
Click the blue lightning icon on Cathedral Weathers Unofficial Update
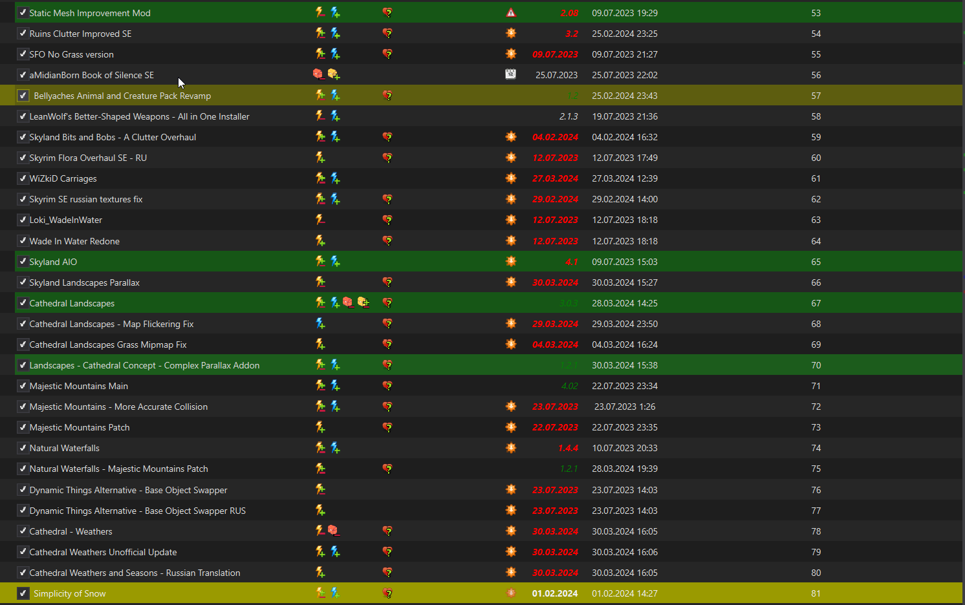[335, 551]
